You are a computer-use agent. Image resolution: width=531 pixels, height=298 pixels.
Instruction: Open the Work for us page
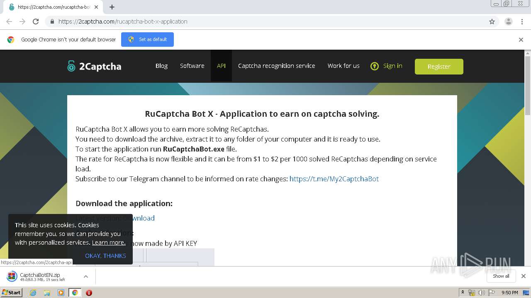point(343,66)
